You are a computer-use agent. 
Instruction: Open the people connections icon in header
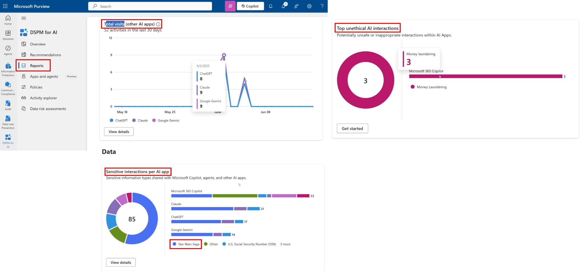tap(297, 6)
